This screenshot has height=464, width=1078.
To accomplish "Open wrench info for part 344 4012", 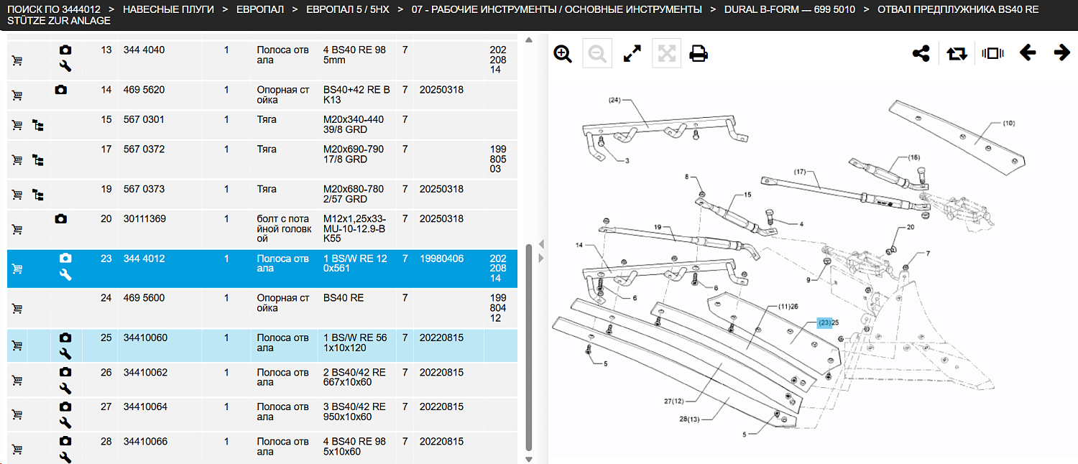I will pyautogui.click(x=65, y=274).
